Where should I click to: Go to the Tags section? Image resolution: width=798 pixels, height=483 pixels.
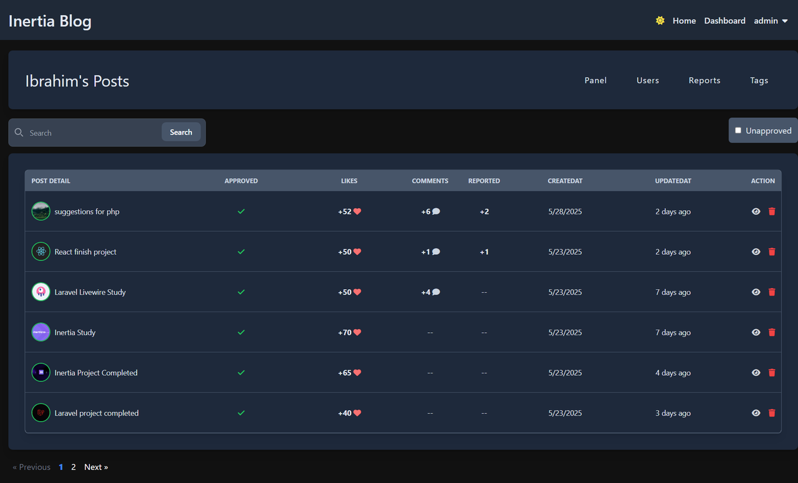(759, 80)
